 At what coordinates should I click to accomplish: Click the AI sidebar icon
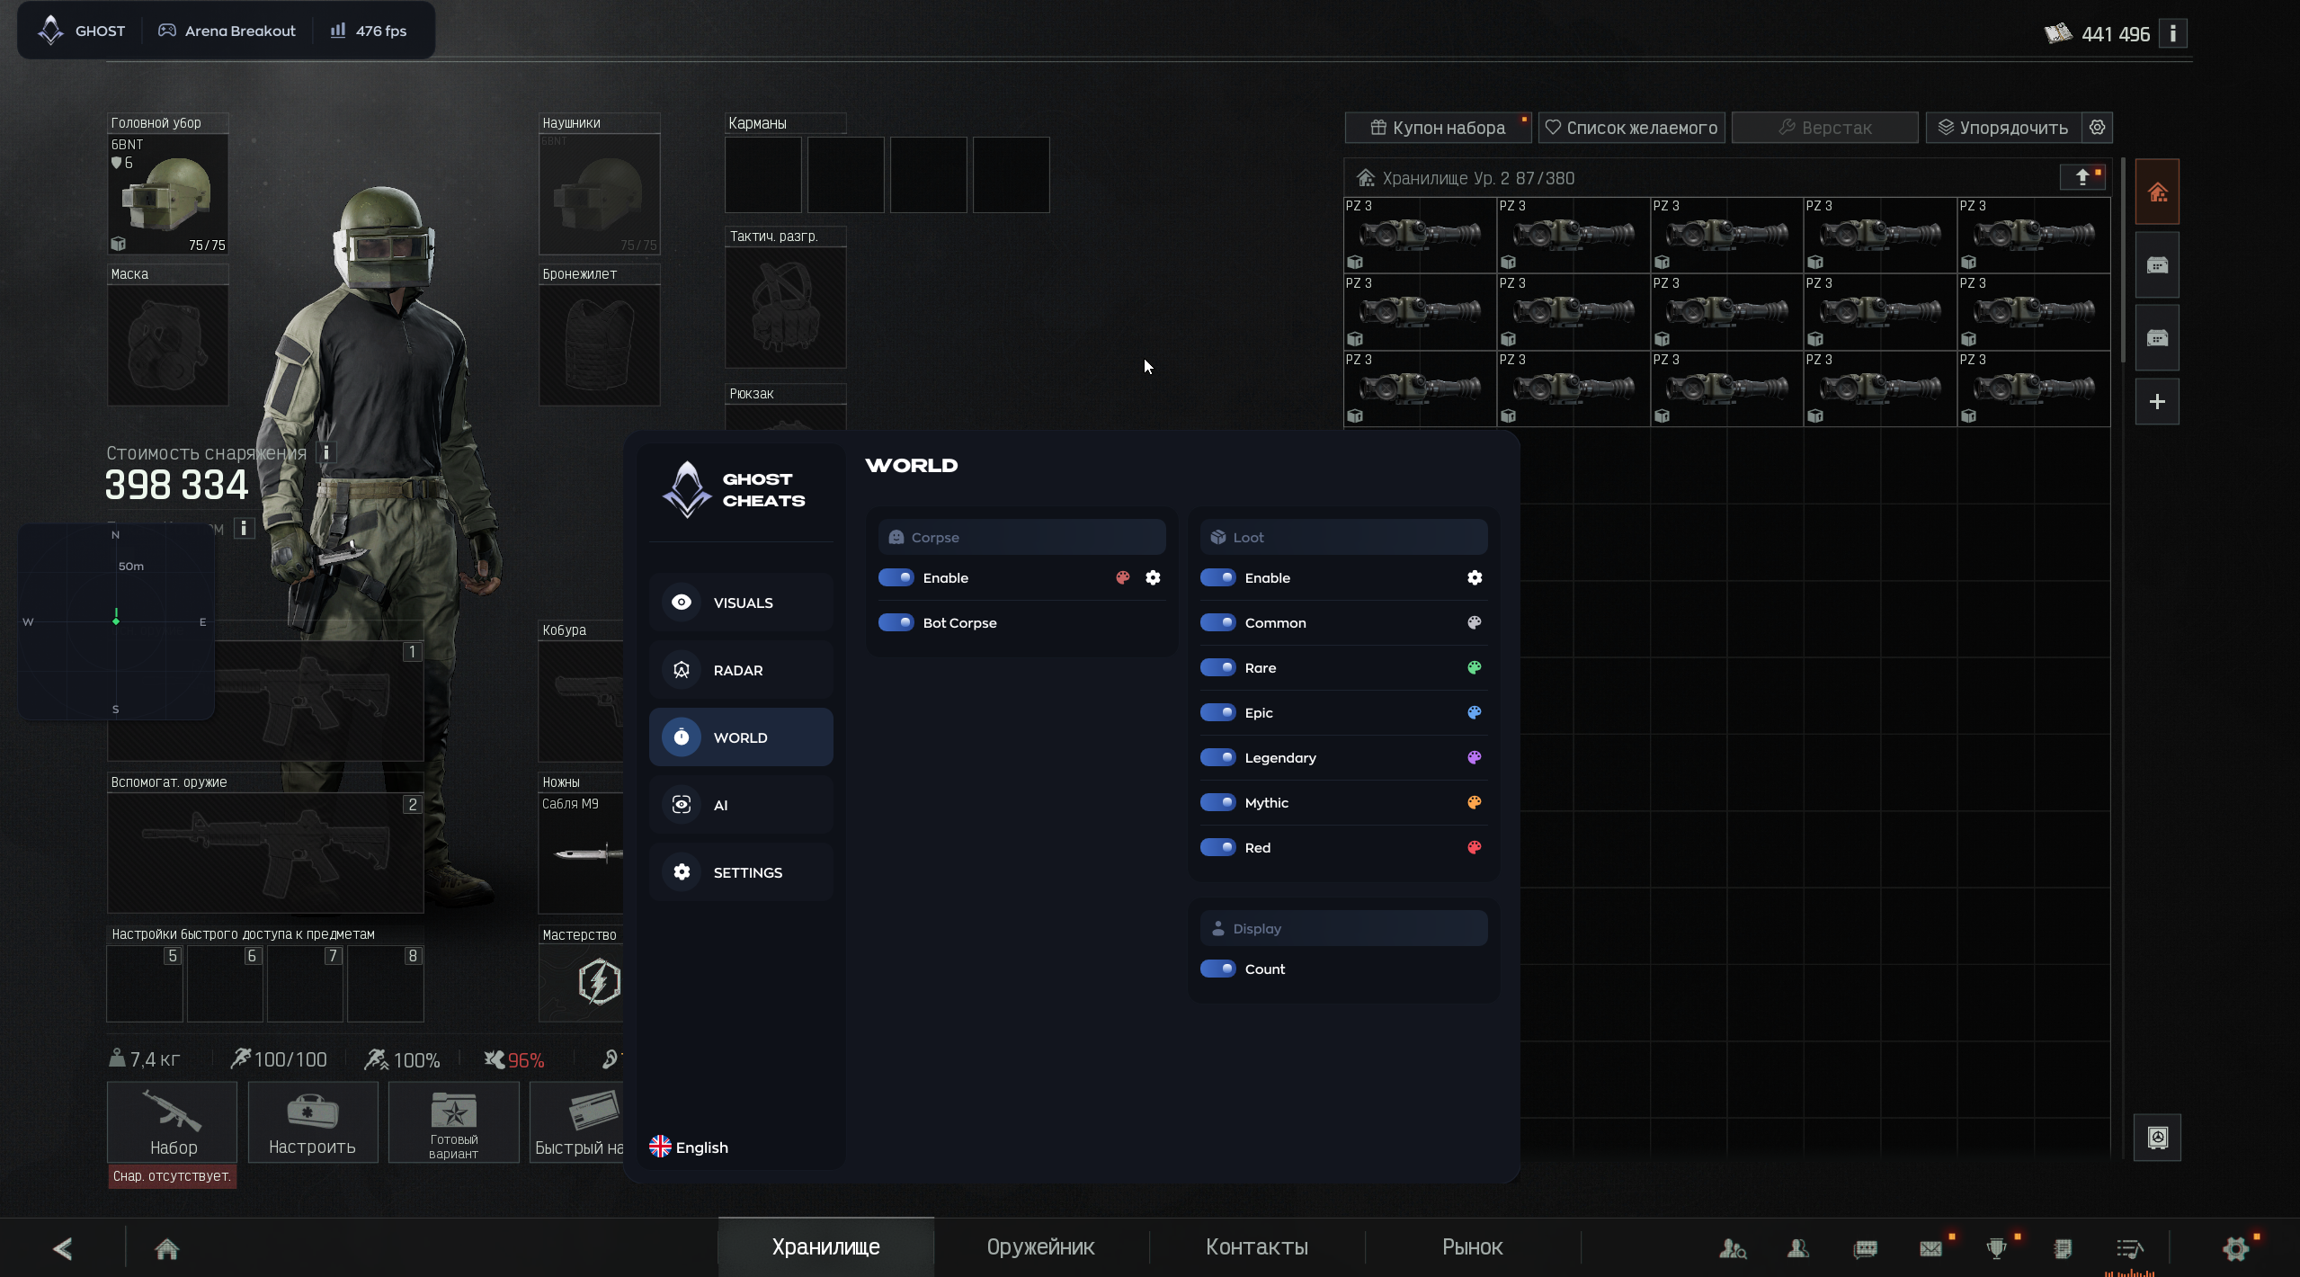[x=682, y=805]
